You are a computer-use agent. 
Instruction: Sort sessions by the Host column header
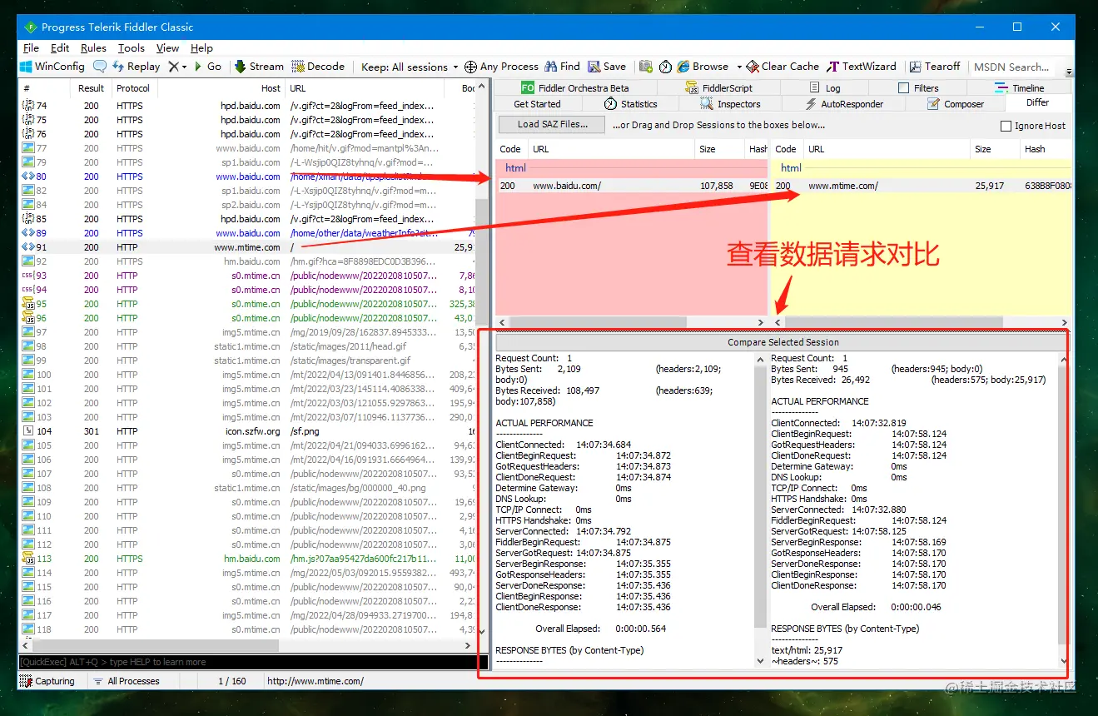pos(221,88)
